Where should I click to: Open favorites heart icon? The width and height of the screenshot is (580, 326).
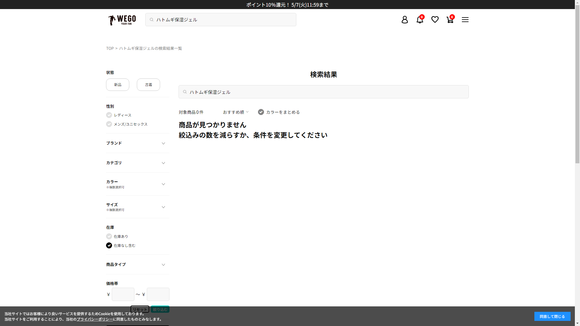pos(435,20)
